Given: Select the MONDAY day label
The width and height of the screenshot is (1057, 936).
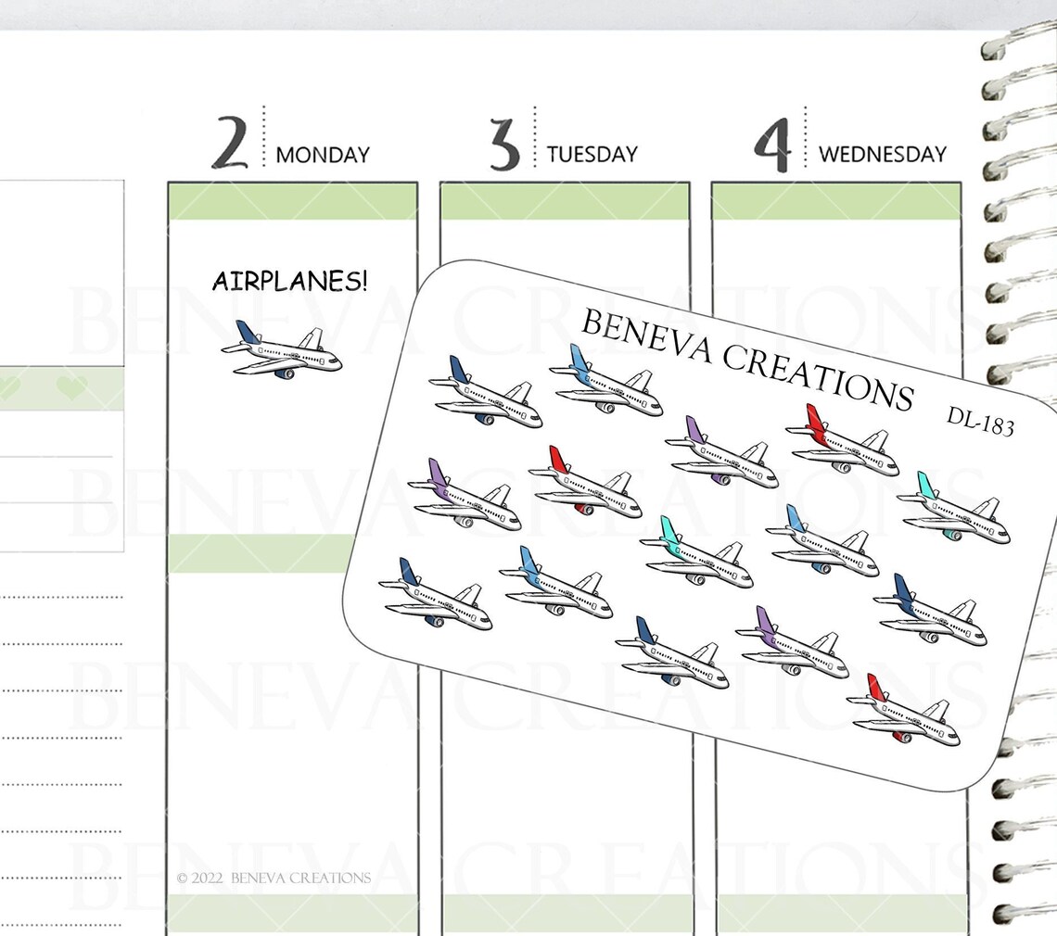Looking at the screenshot, I should pos(323,155).
